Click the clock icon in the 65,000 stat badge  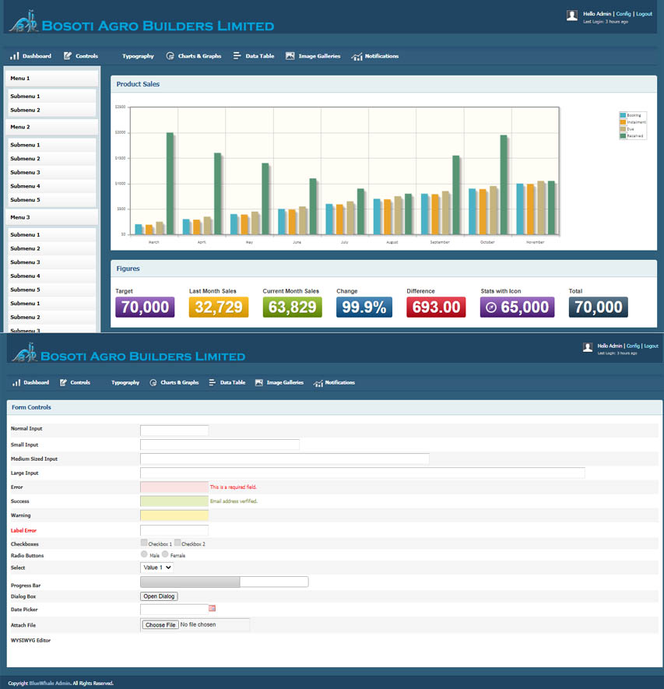491,308
